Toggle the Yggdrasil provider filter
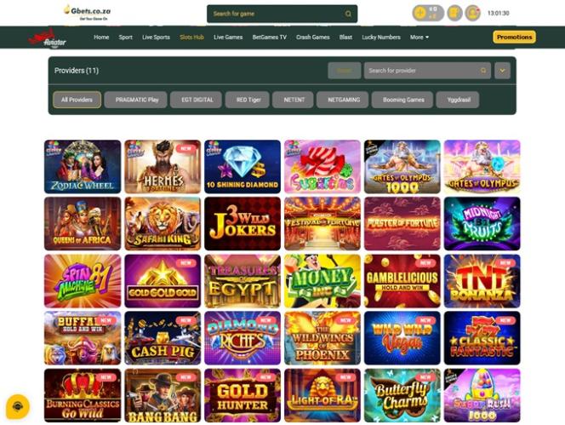Screen dimensions: 565x425 pos(459,100)
